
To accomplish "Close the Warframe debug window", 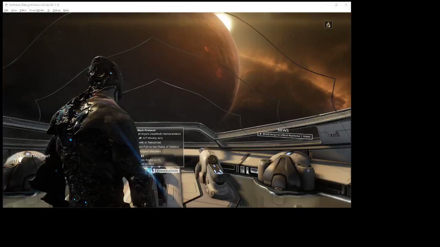I will 346,5.
